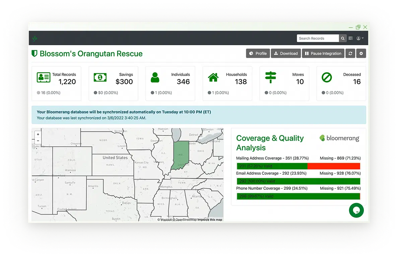Image resolution: width=398 pixels, height=257 pixels.
Task: Click the refresh sync icon button
Action: 350,54
